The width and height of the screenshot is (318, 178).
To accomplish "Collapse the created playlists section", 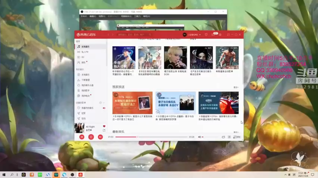I will [x=104, y=103].
